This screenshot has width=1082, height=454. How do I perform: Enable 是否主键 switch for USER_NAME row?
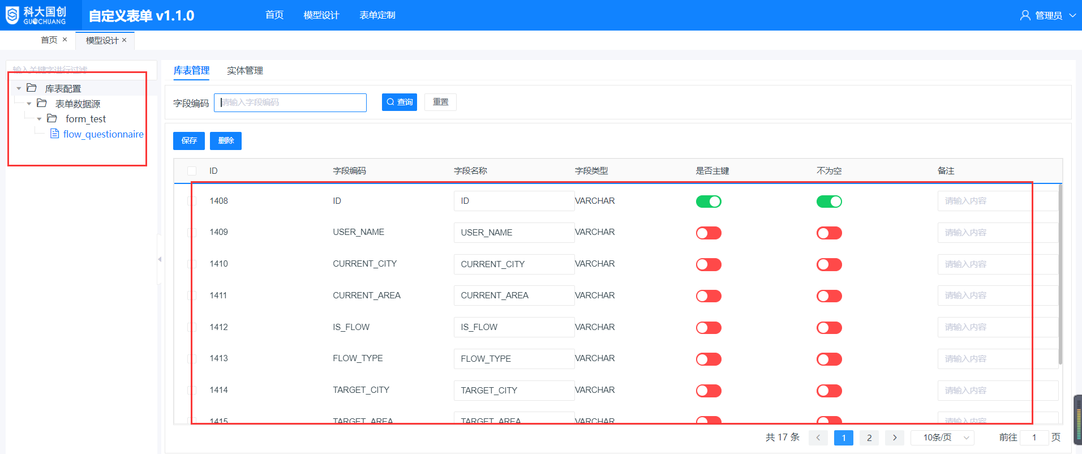pyautogui.click(x=709, y=233)
